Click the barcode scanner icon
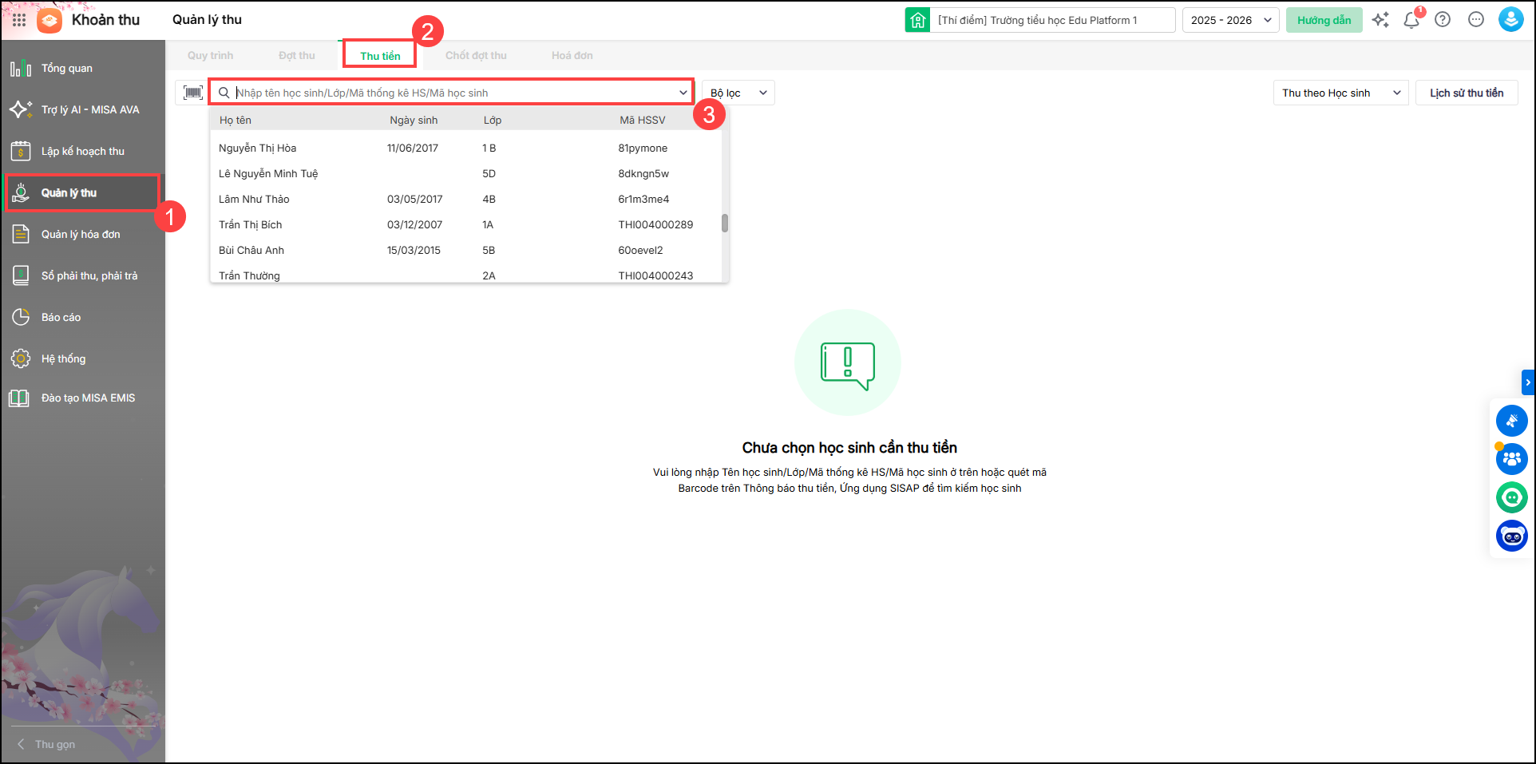Screen dimensions: 1536x764 [x=192, y=93]
